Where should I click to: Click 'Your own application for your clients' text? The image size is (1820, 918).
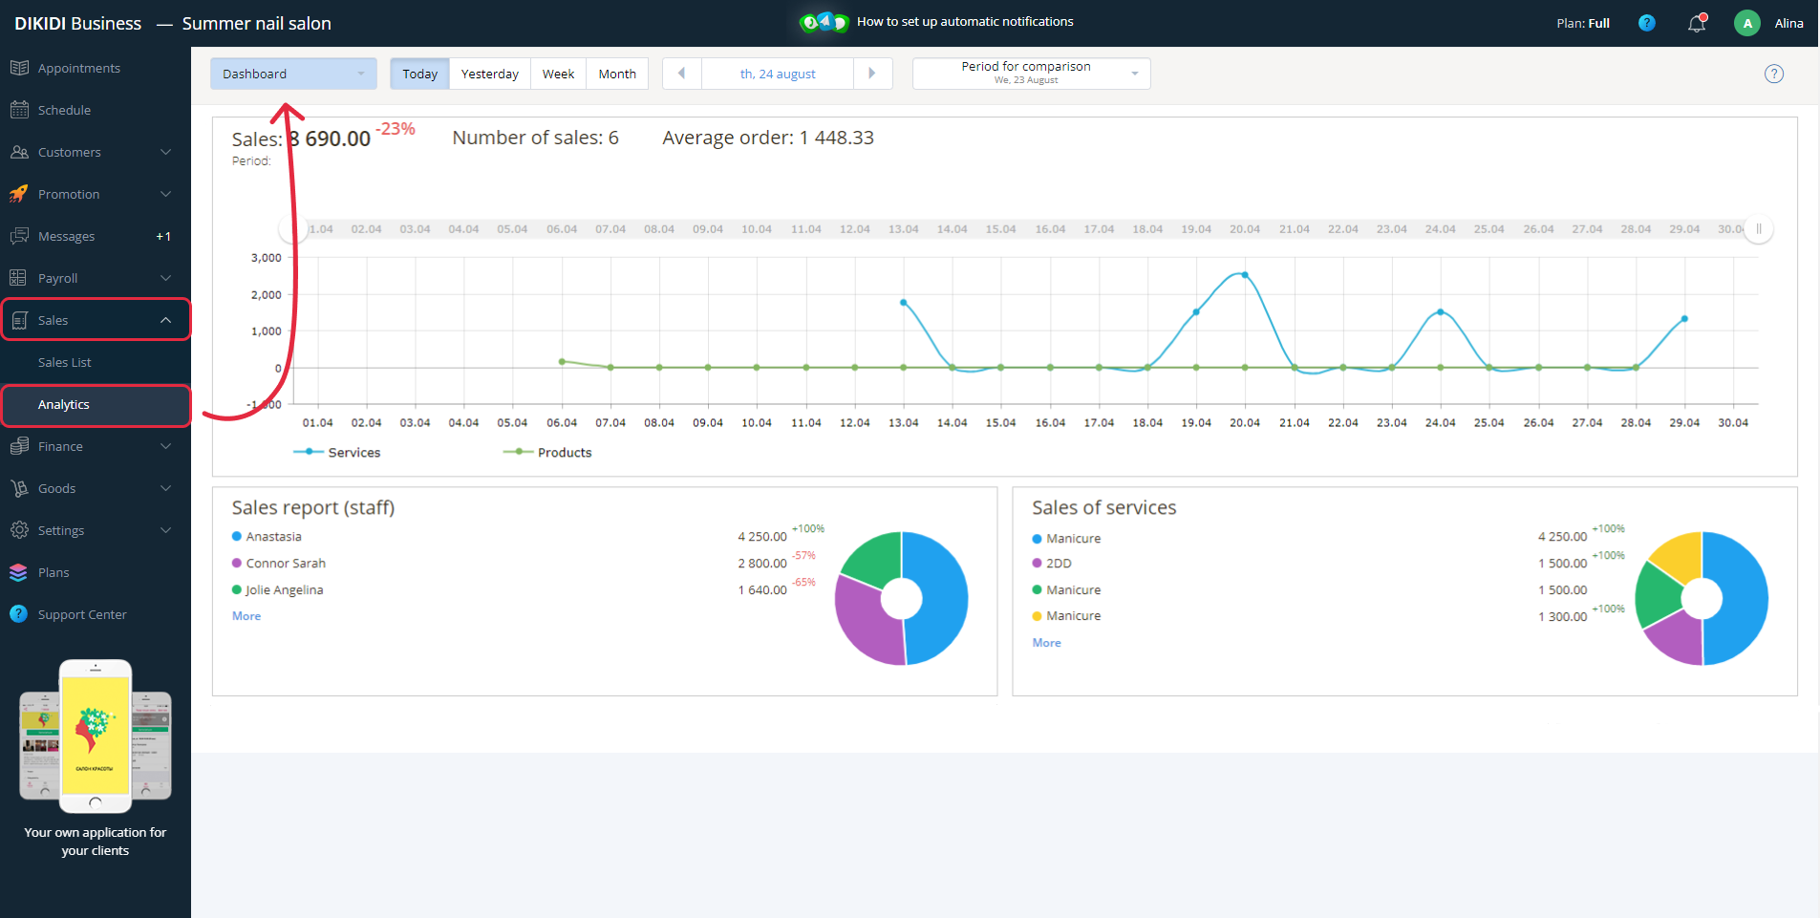96,842
